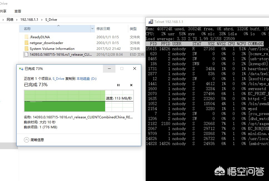Open the 共享 ribbon tab

tap(3, 11)
